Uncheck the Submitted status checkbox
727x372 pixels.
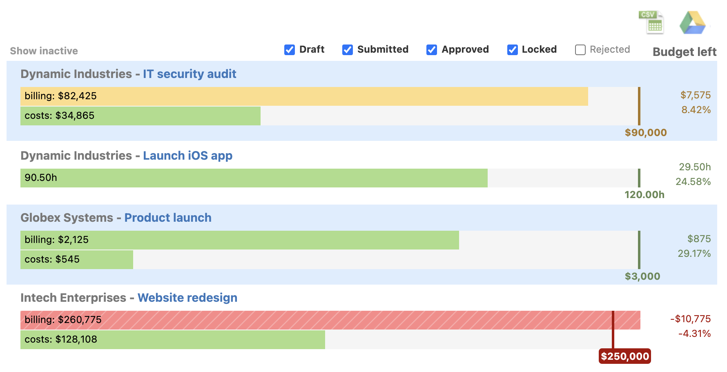tap(348, 50)
